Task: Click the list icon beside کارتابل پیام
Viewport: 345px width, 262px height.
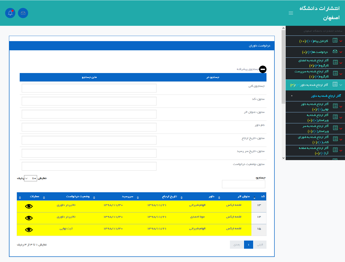Action: (x=335, y=40)
